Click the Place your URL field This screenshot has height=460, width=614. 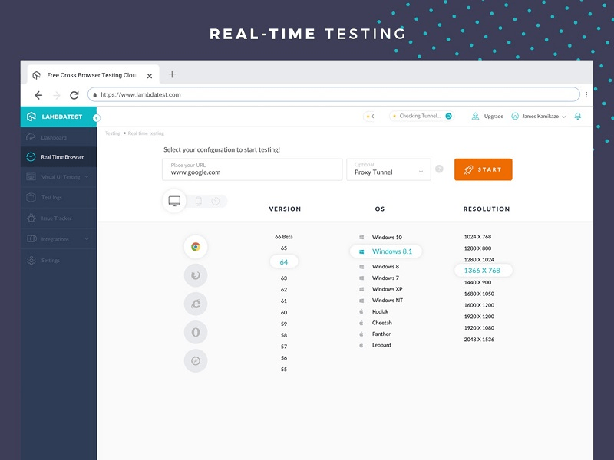pos(252,169)
